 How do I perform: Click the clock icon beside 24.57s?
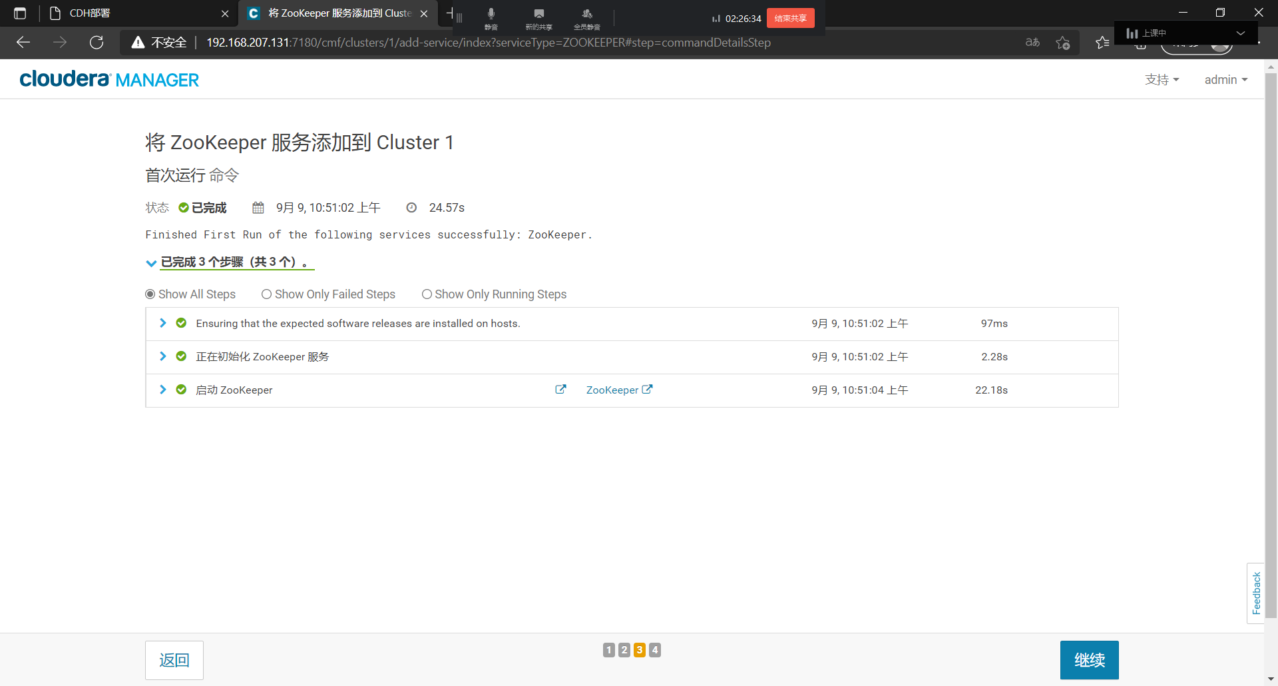(411, 208)
